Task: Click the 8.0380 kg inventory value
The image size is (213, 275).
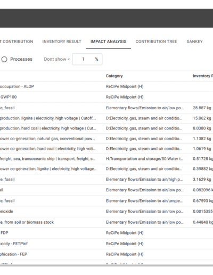Action: point(202,128)
